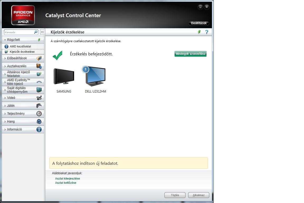Click the DELL U2312HM label text
The width and height of the screenshot is (304, 203).
tap(95, 91)
